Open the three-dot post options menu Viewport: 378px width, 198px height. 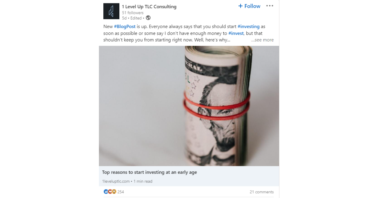click(x=270, y=6)
